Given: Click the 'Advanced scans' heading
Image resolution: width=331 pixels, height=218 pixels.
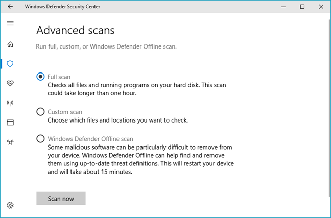Looking at the screenshot, I should click(x=76, y=30).
